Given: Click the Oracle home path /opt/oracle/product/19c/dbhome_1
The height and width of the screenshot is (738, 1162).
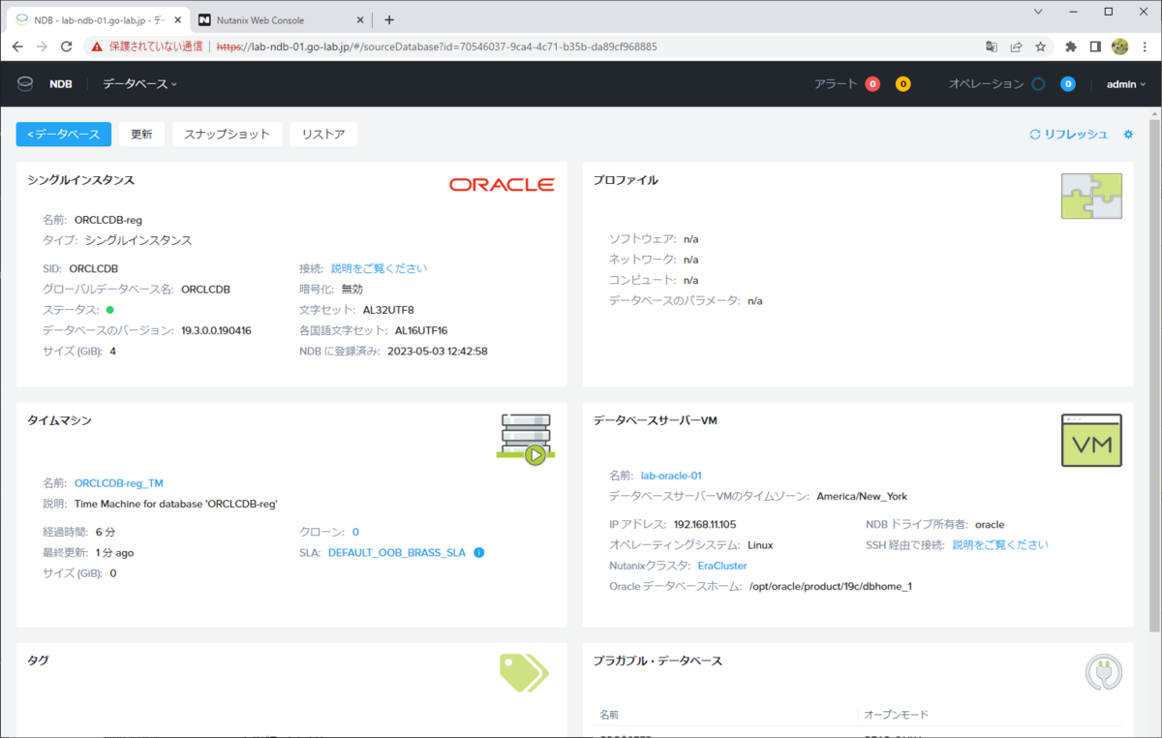Looking at the screenshot, I should coord(831,586).
